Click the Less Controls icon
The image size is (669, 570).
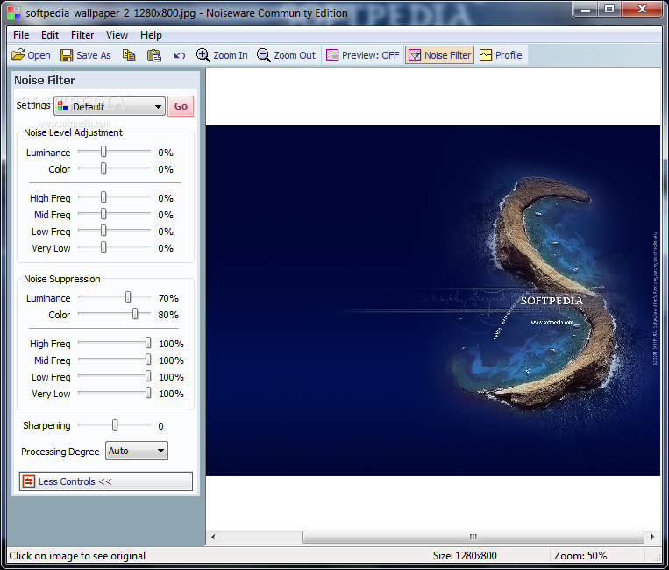pyautogui.click(x=29, y=481)
